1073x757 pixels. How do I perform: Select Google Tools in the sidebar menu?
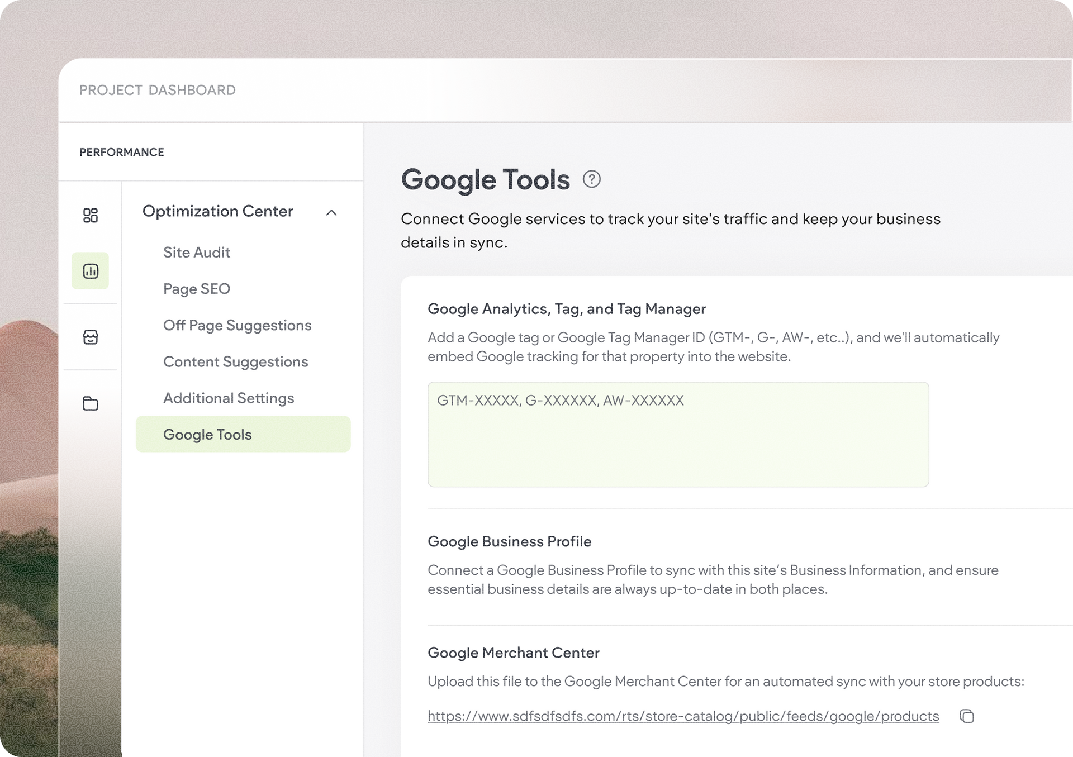(243, 434)
